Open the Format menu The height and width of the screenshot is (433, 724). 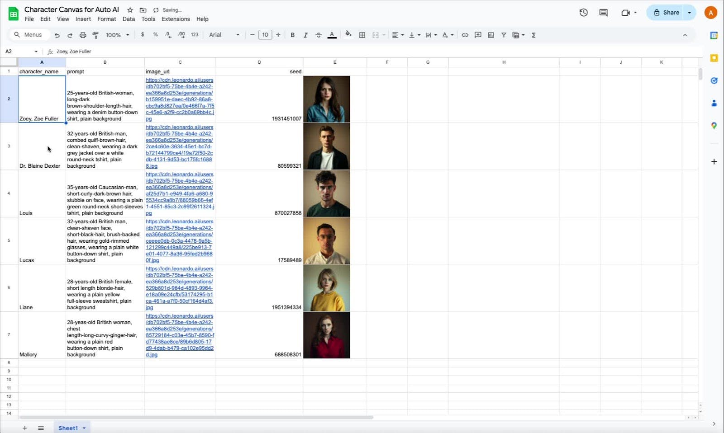pos(106,19)
